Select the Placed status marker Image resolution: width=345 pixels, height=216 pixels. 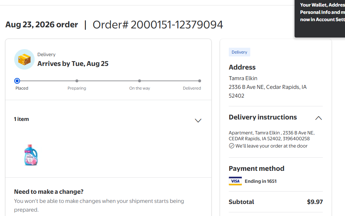point(17,81)
